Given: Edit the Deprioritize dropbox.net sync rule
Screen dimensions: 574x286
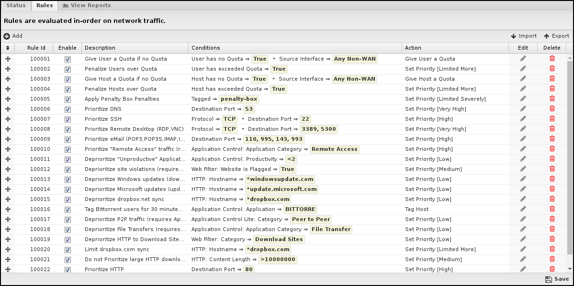Looking at the screenshot, I should (x=523, y=199).
